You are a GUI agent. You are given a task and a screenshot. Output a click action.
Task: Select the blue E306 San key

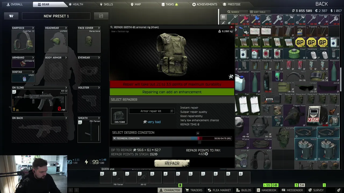click(255, 20)
